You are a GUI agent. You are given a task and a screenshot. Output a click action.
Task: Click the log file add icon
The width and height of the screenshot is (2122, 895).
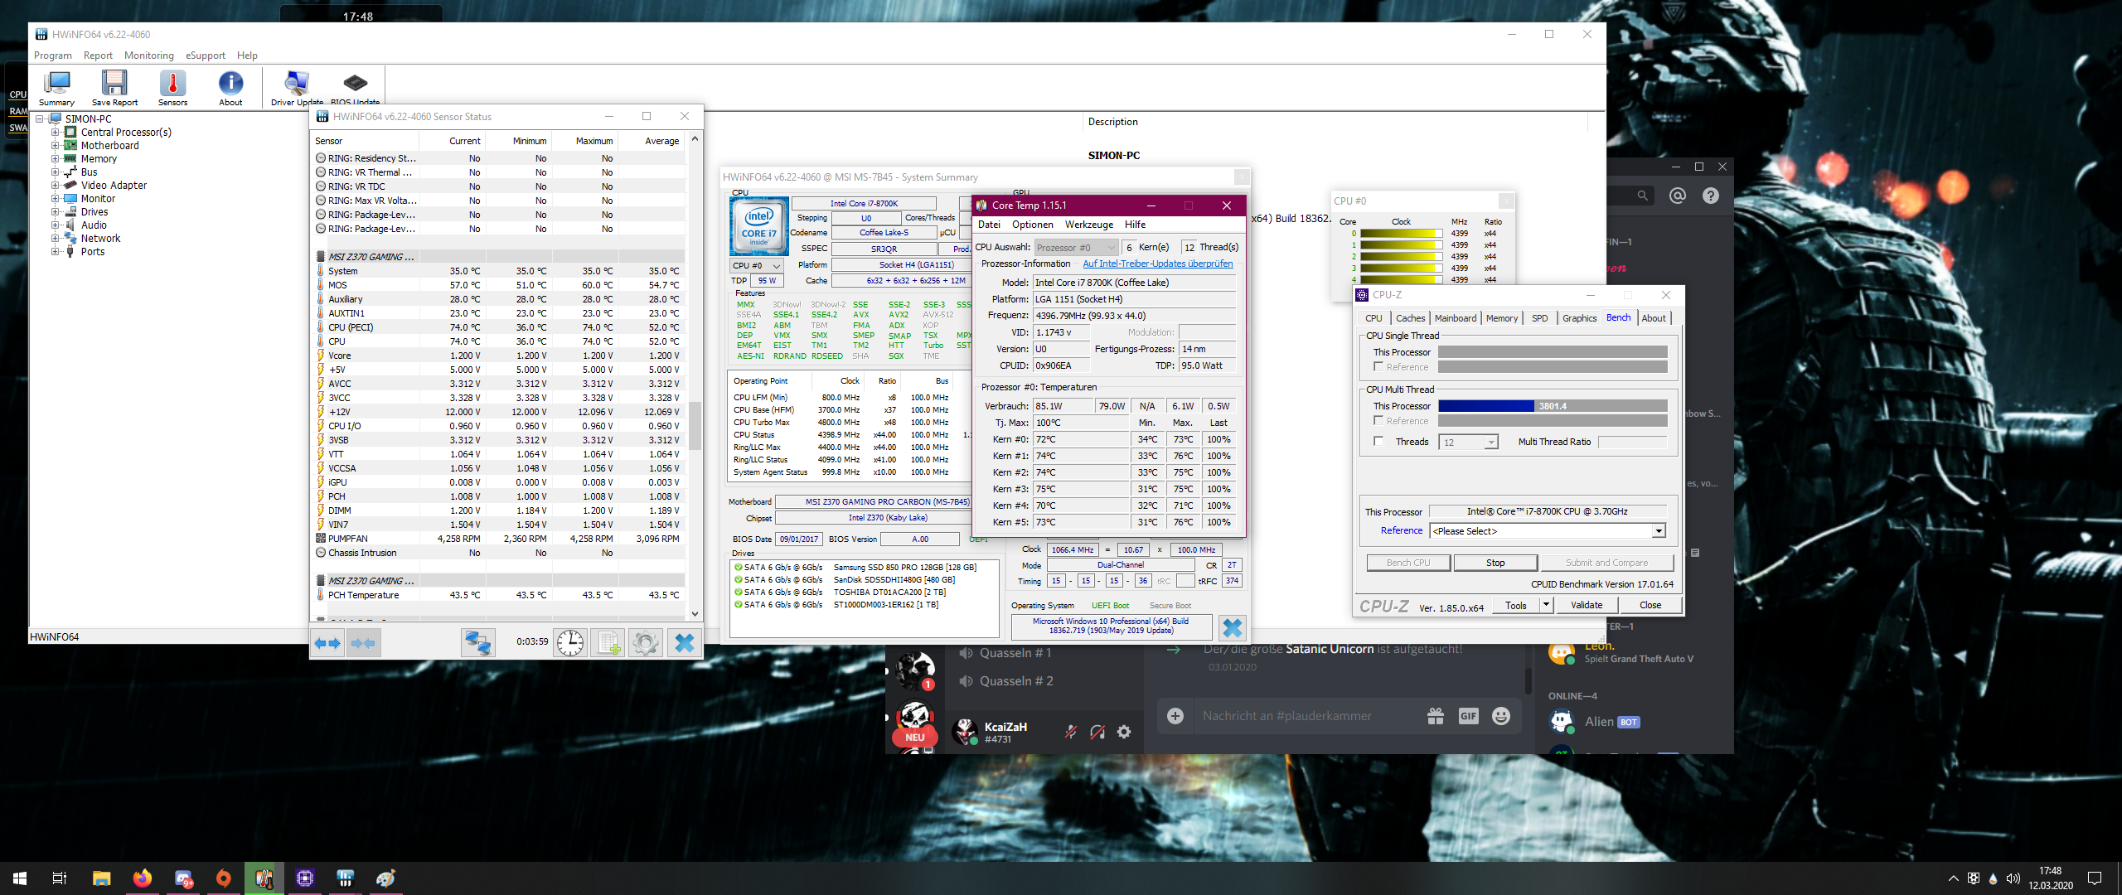[x=609, y=643]
